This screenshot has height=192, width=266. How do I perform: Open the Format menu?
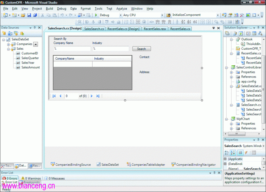tap(85, 9)
